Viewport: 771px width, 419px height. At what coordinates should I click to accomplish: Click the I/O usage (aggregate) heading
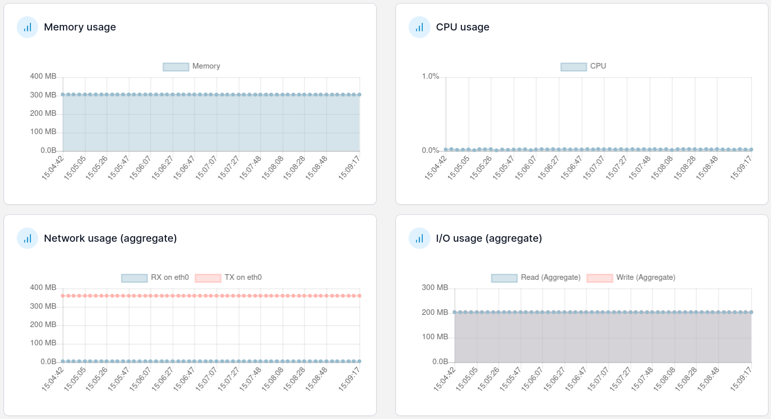click(489, 238)
